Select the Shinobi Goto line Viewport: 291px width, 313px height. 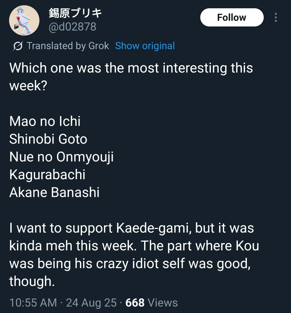click(48, 139)
